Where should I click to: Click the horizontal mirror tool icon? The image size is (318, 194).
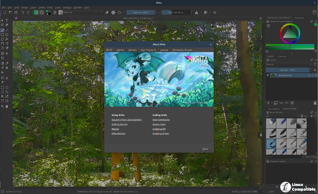(x=196, y=12)
